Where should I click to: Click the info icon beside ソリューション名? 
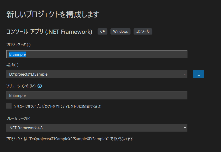coord(40,86)
